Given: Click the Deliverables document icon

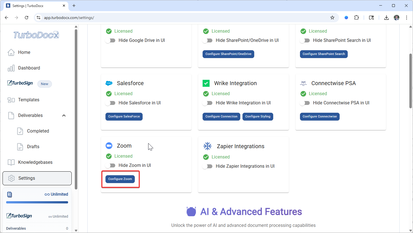Looking at the screenshot, I should pos(11,116).
